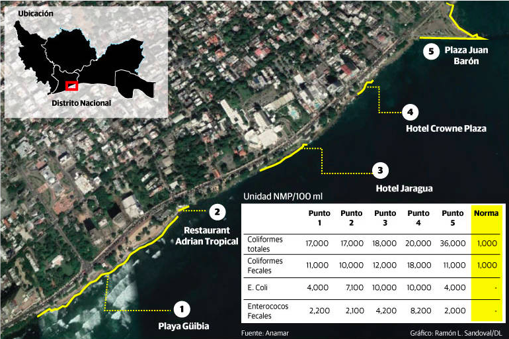
Task: Click the 18,000 value in Coliformes Fecales row
Action: [419, 266]
